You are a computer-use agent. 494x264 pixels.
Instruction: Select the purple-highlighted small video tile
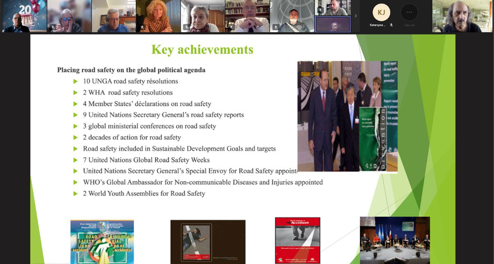(x=332, y=24)
